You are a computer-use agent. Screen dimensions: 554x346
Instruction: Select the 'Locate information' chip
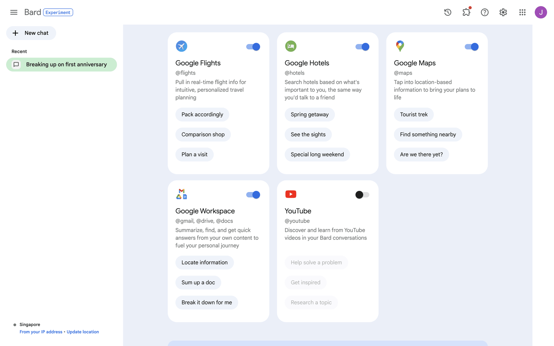click(205, 263)
